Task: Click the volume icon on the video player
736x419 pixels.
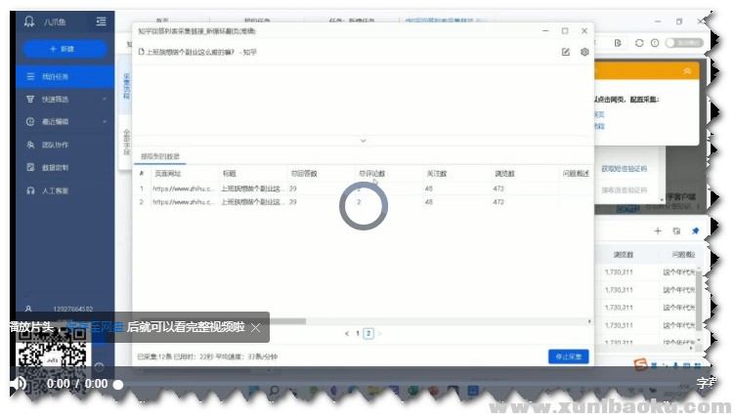Action: click(x=19, y=385)
